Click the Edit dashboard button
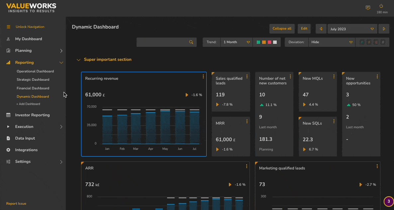This screenshot has width=394, height=210. [304, 29]
